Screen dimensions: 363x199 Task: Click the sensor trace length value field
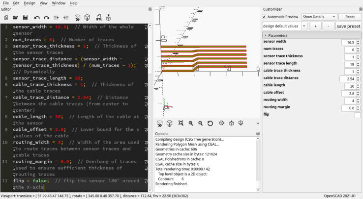click(350, 64)
